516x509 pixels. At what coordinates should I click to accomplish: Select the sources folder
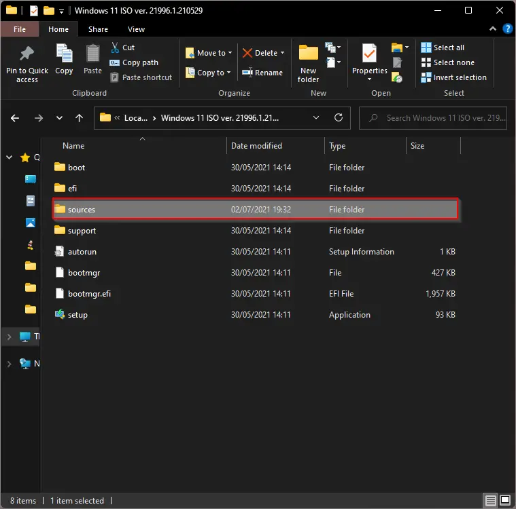coord(256,208)
